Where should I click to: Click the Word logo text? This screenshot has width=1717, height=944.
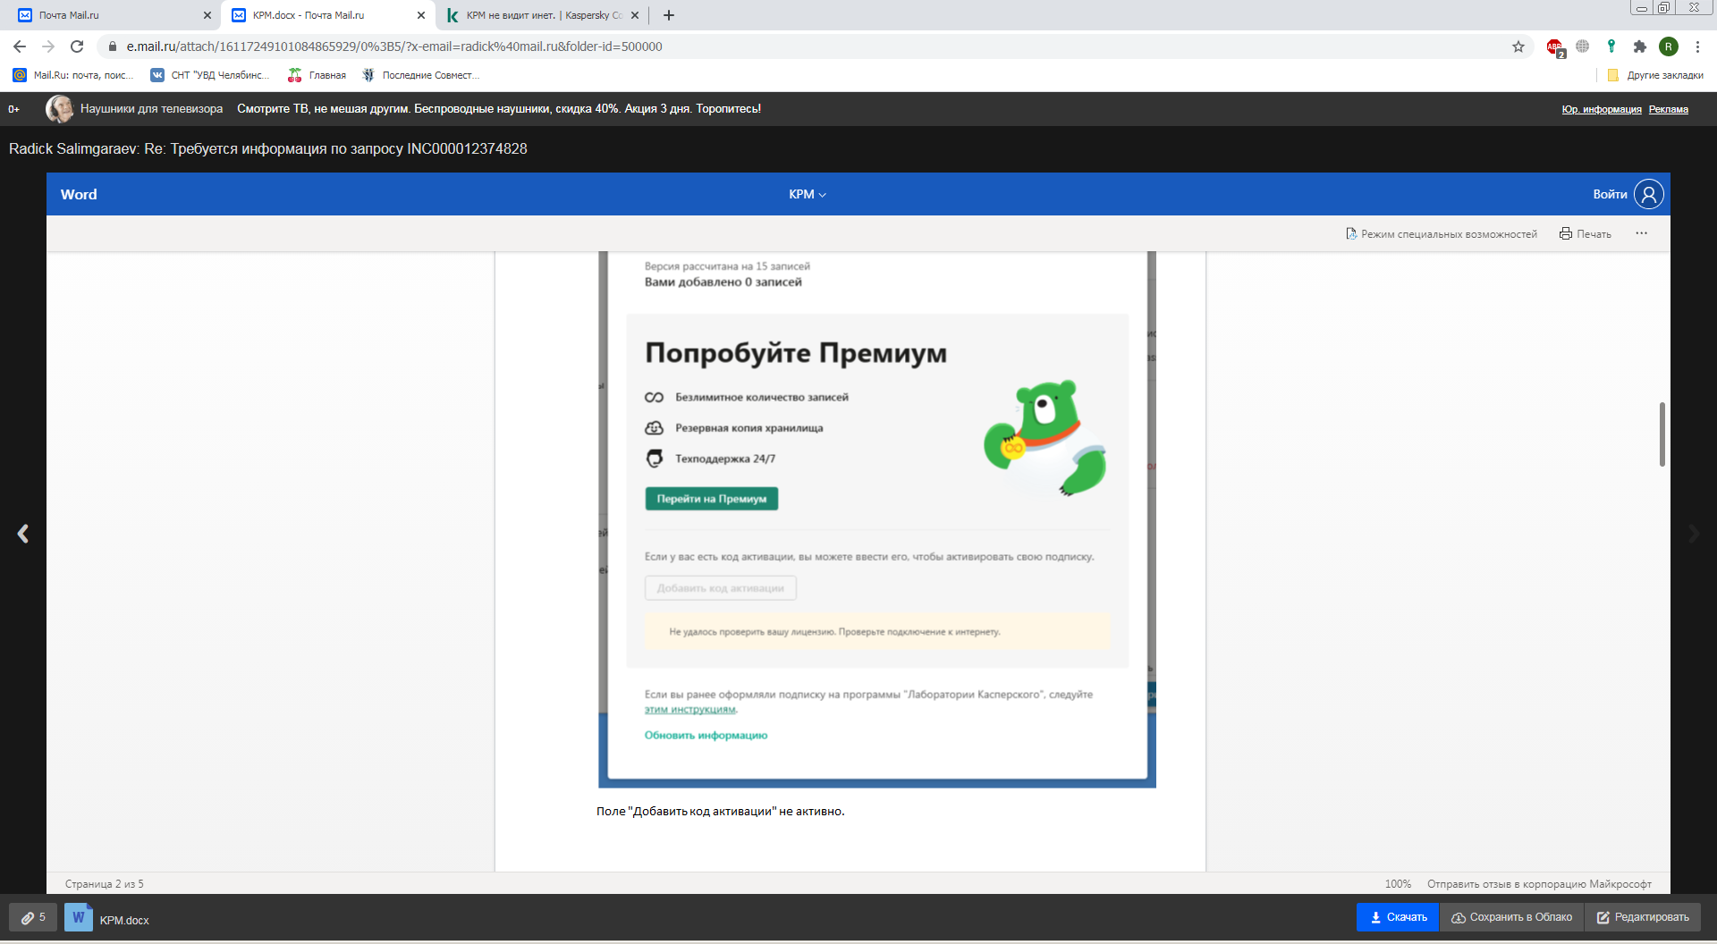coord(79,194)
